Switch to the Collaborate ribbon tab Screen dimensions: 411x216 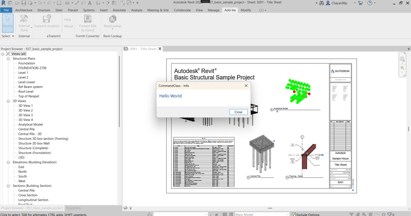coord(182,10)
